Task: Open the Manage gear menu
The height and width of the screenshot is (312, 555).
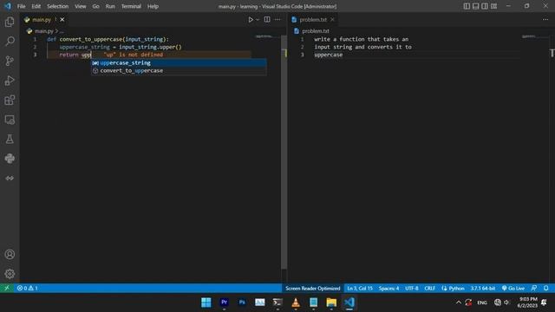Action: click(x=10, y=274)
